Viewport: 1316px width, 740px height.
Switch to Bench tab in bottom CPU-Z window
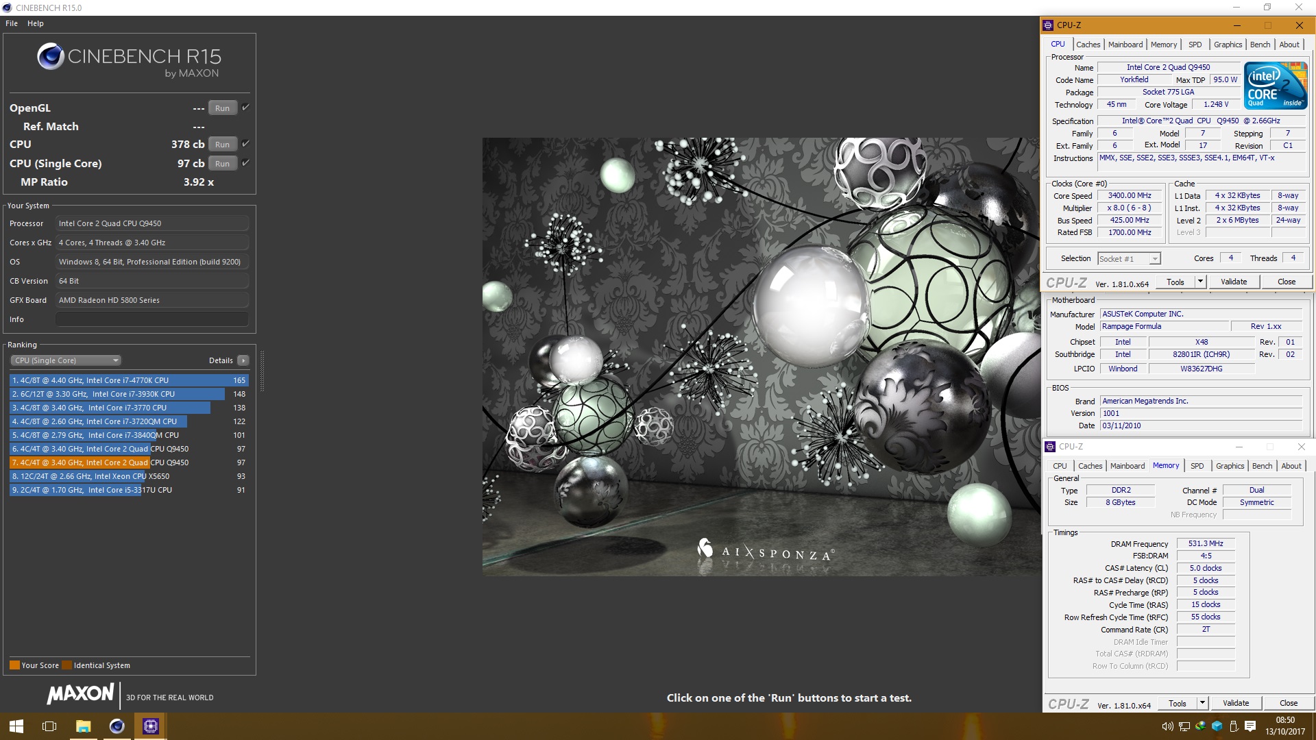click(1262, 466)
